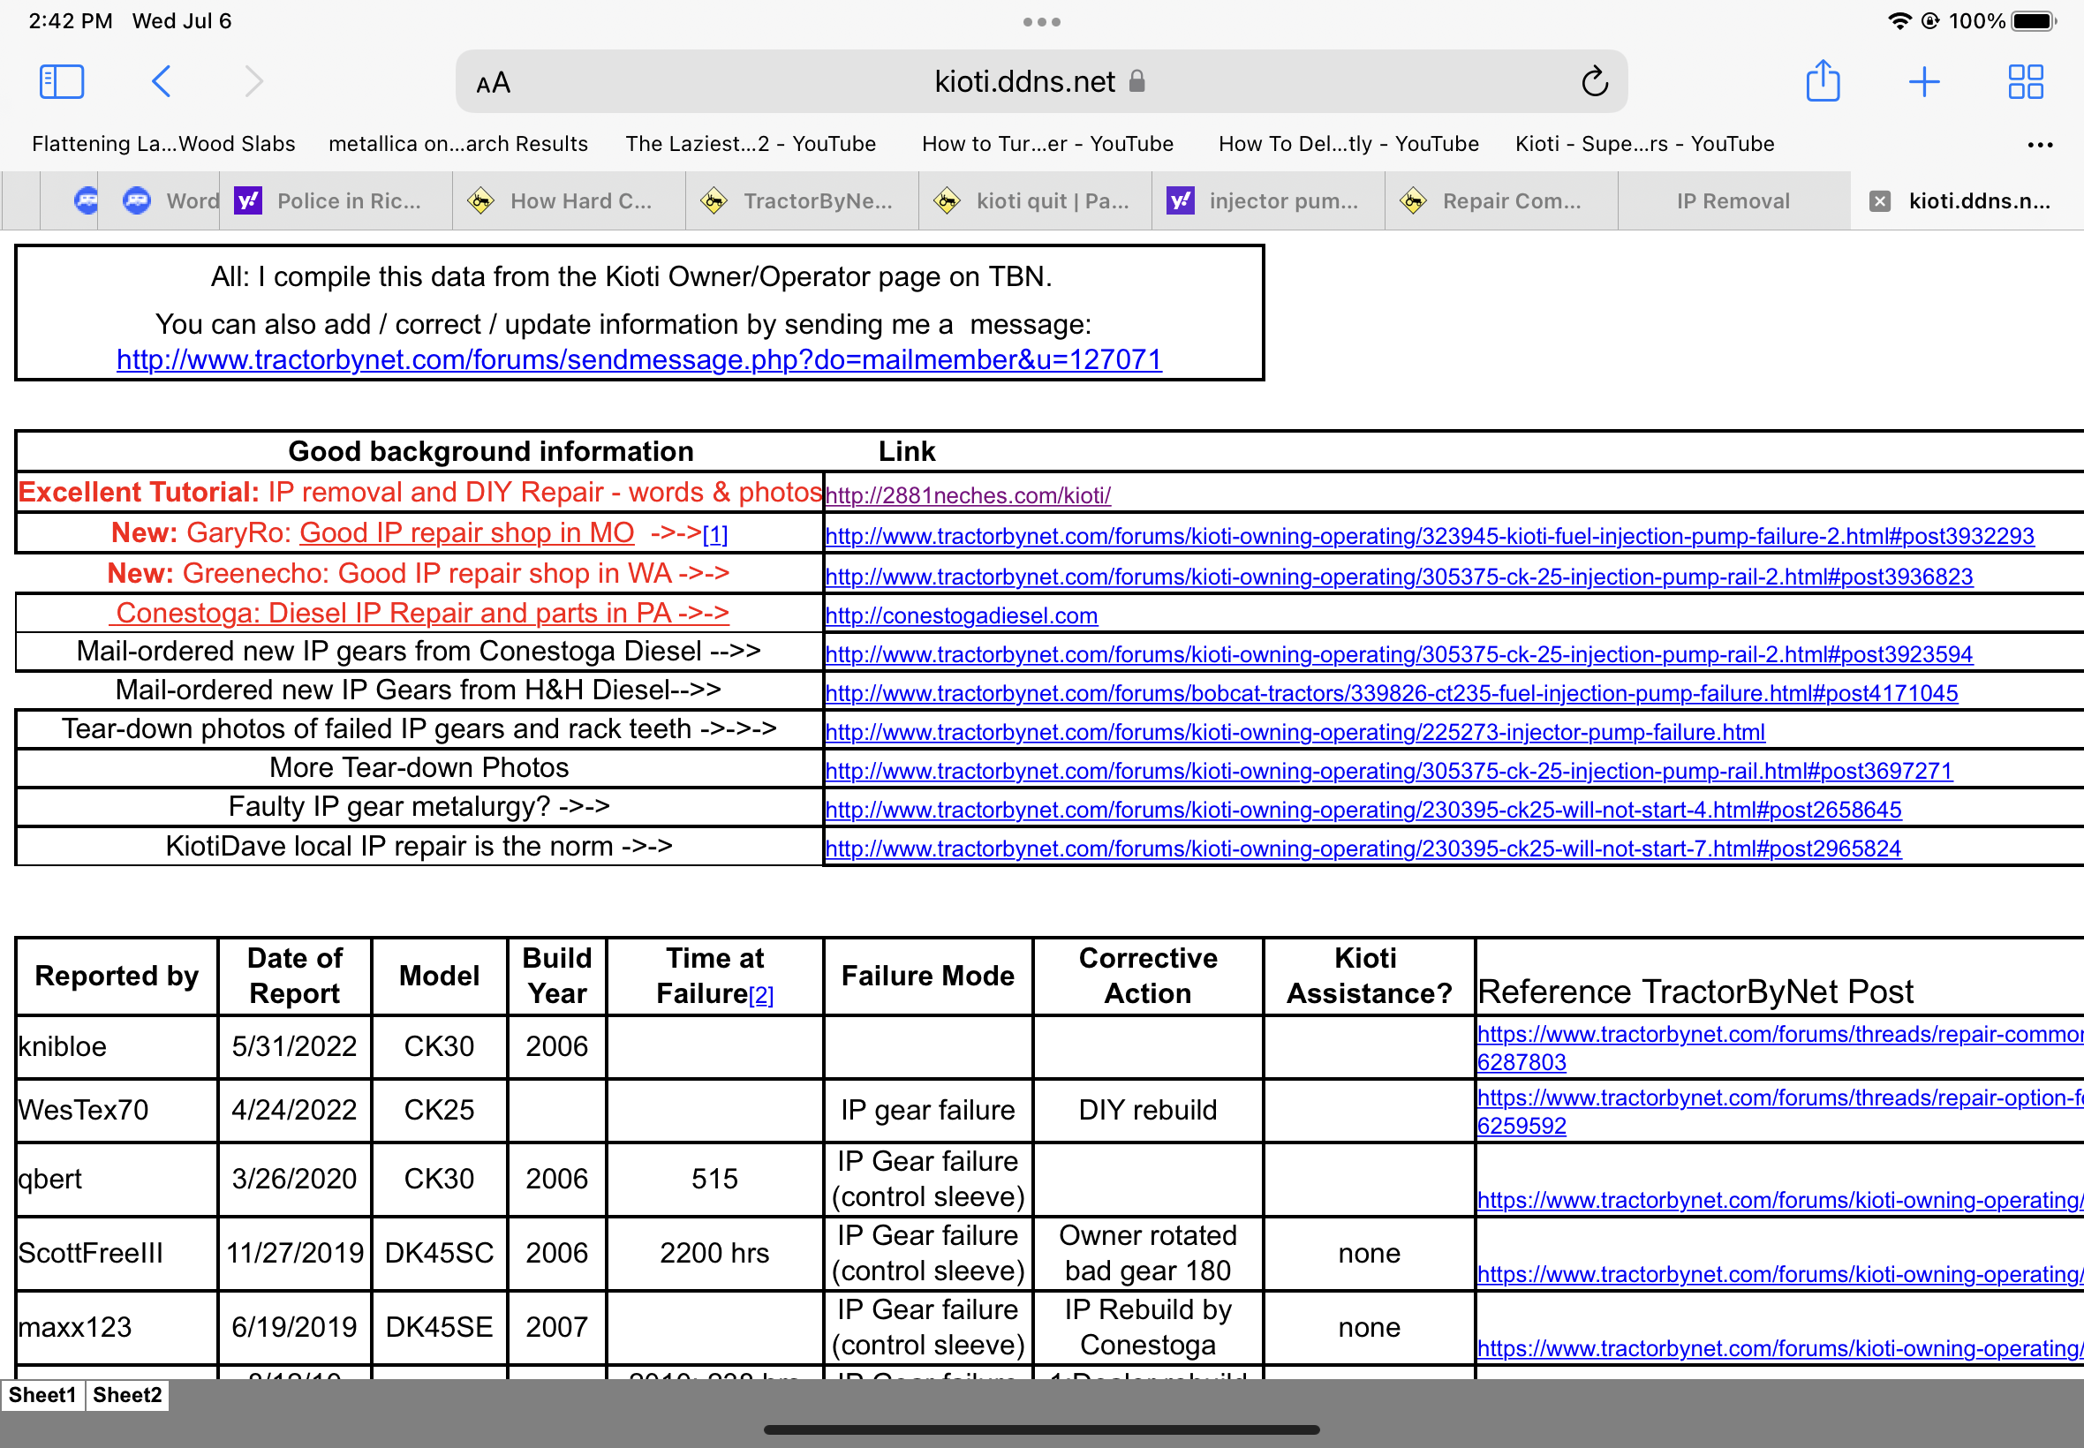
Task: Open the sendmessage.php mailmember link
Action: point(638,360)
